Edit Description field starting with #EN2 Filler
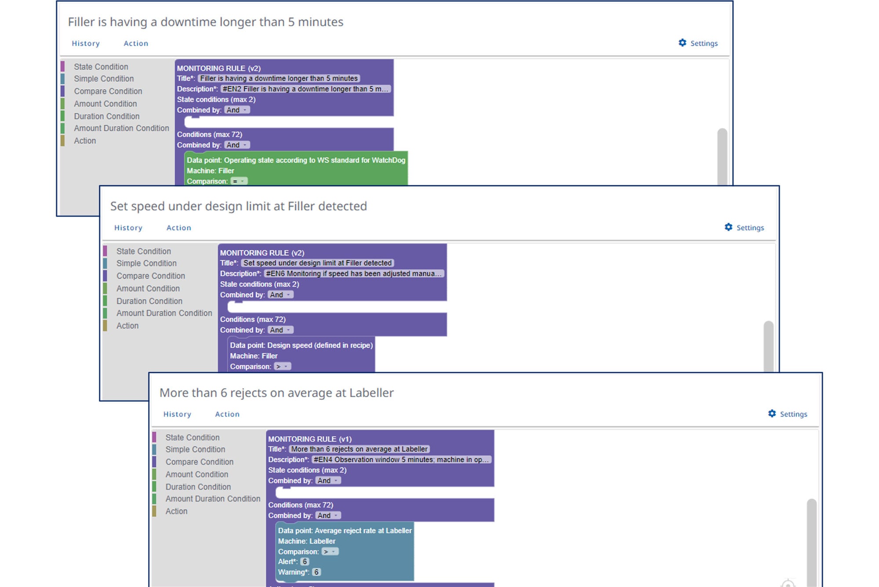The height and width of the screenshot is (587, 879). (x=305, y=89)
